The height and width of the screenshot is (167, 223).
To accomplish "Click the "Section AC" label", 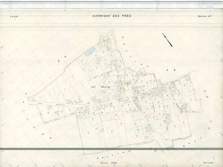I will tap(204, 16).
